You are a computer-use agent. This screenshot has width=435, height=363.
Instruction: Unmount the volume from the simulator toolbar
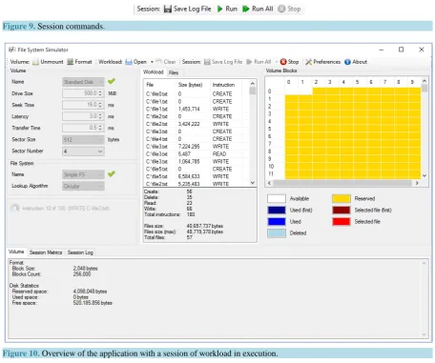coord(48,62)
